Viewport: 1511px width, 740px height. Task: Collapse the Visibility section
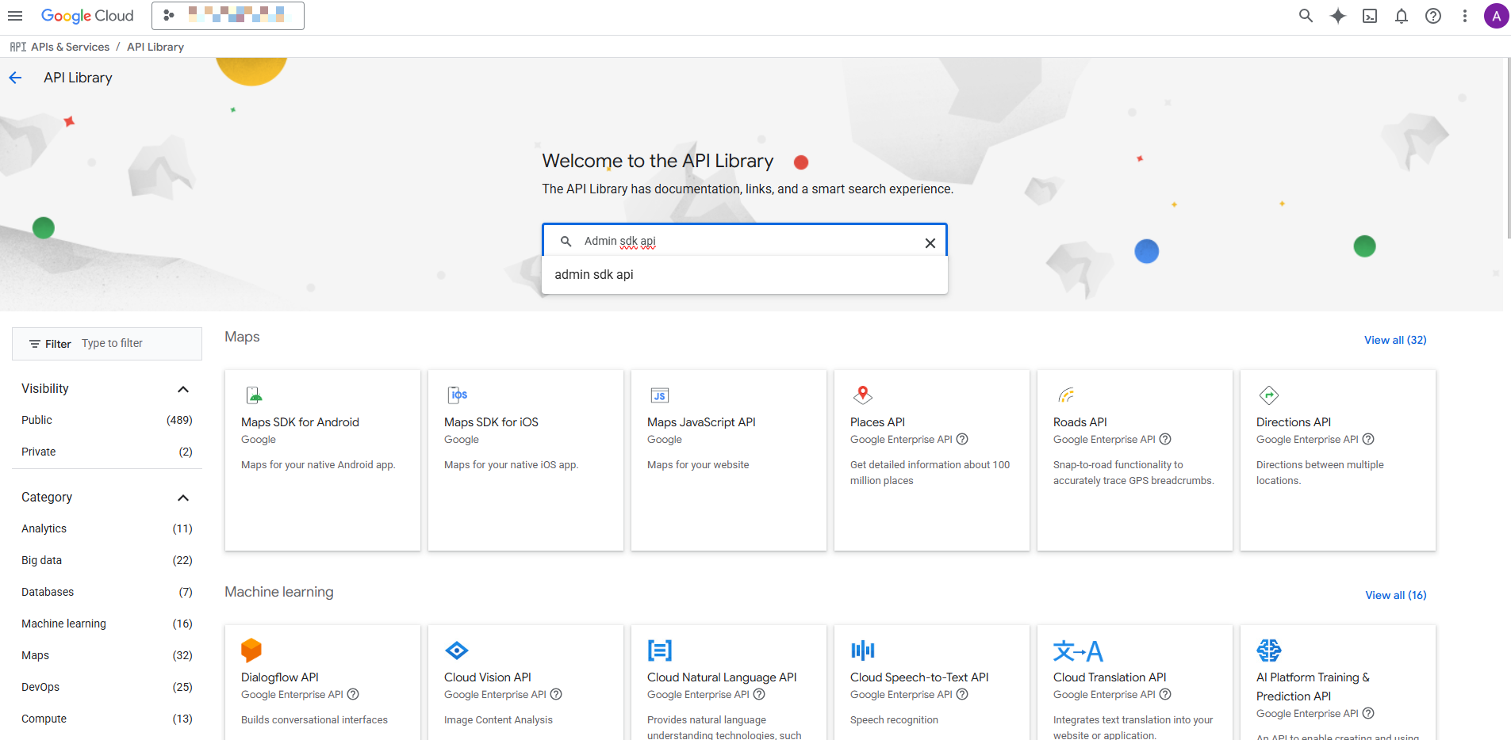[183, 389]
